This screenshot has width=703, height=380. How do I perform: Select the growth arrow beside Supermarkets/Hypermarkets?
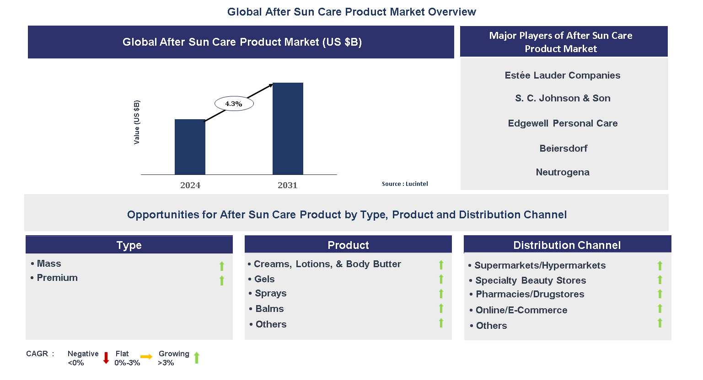pos(660,265)
